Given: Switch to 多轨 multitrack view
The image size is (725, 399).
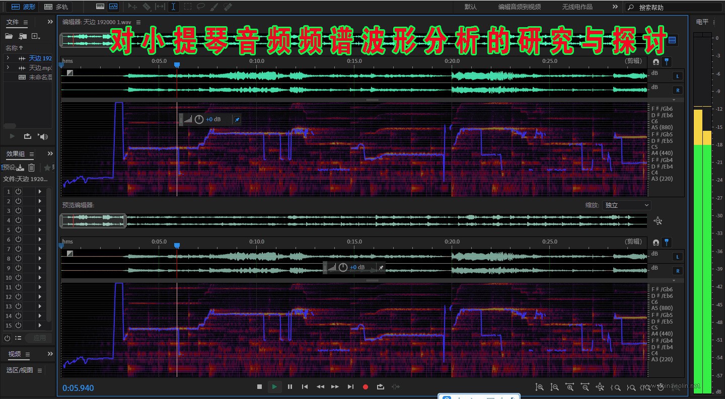Looking at the screenshot, I should coord(56,7).
